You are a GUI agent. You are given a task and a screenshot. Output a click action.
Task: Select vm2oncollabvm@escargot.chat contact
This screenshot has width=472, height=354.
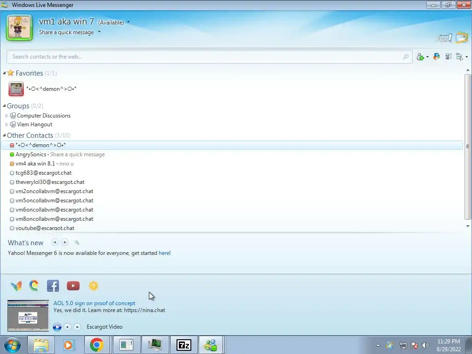click(54, 191)
